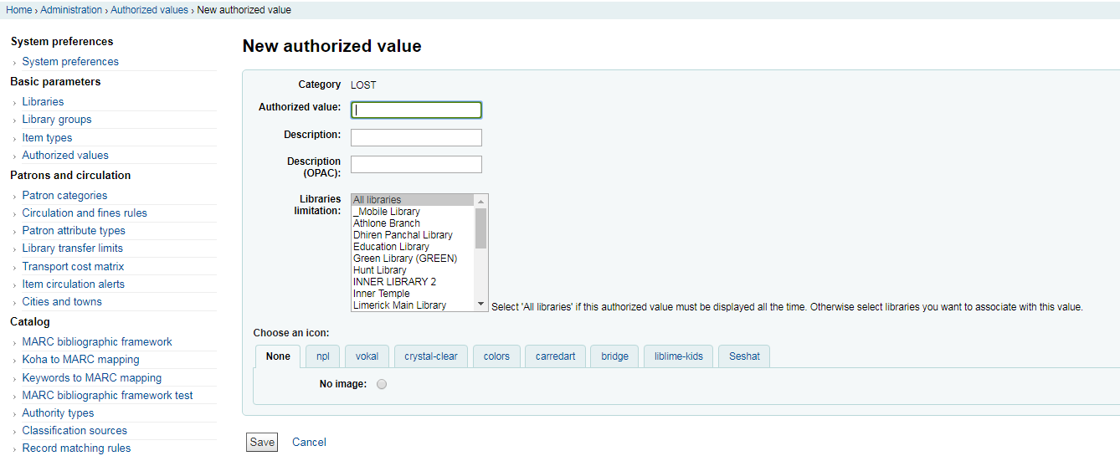The width and height of the screenshot is (1120, 456).
Task: Open the vokal icon tab
Action: [x=367, y=356]
